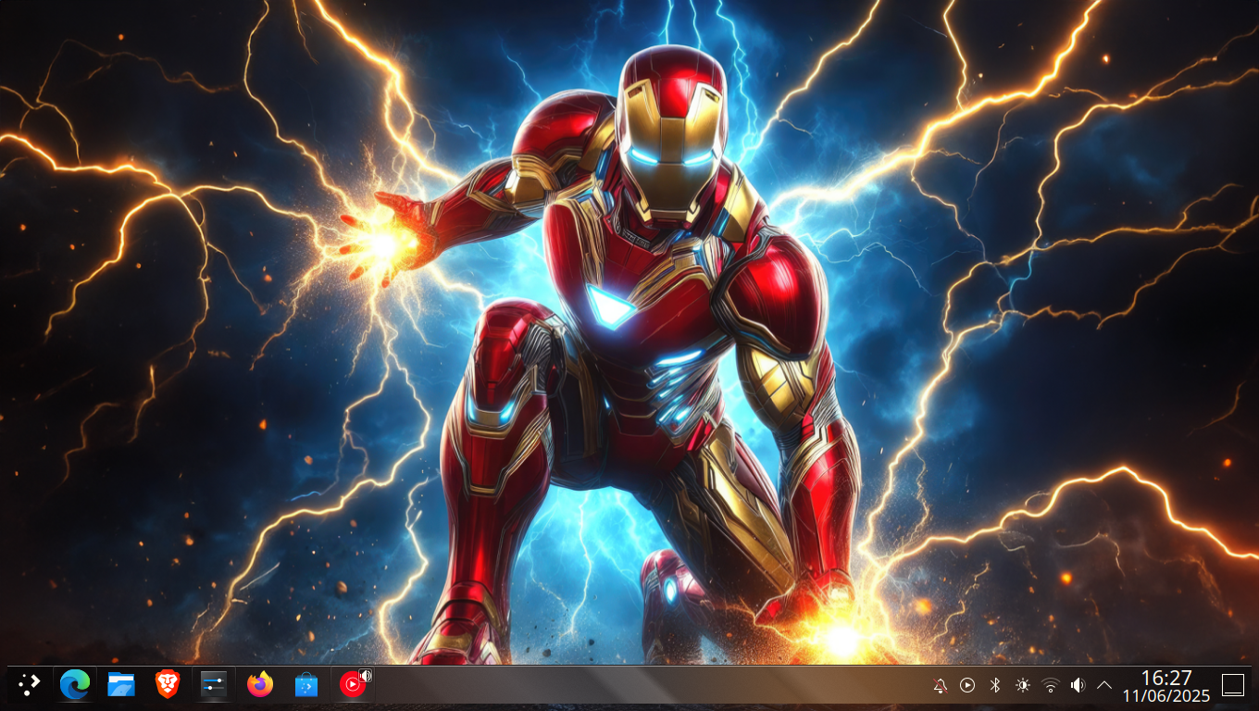1259x711 pixels.
Task: Expand the hidden system tray icons
Action: (x=1104, y=685)
